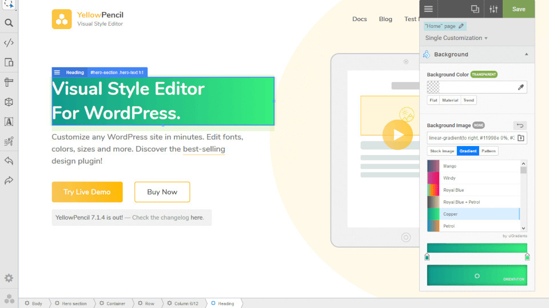This screenshot has height=308, width=549.
Task: Click the Try Live Demo button
Action: pyautogui.click(x=87, y=192)
